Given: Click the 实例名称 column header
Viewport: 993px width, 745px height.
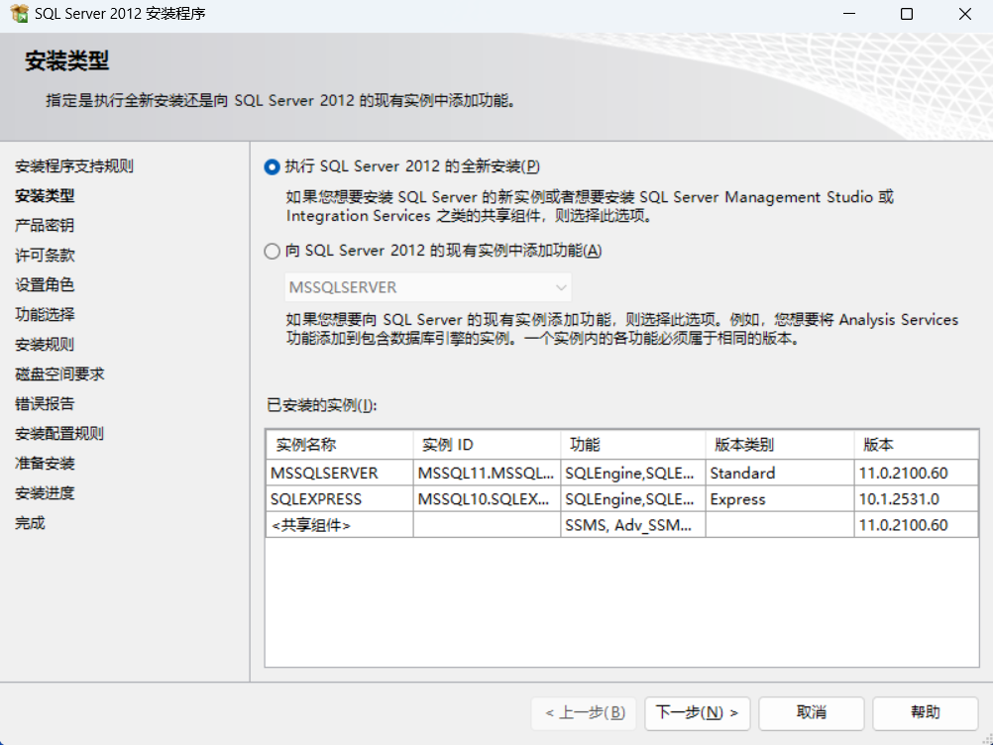Looking at the screenshot, I should [x=340, y=445].
